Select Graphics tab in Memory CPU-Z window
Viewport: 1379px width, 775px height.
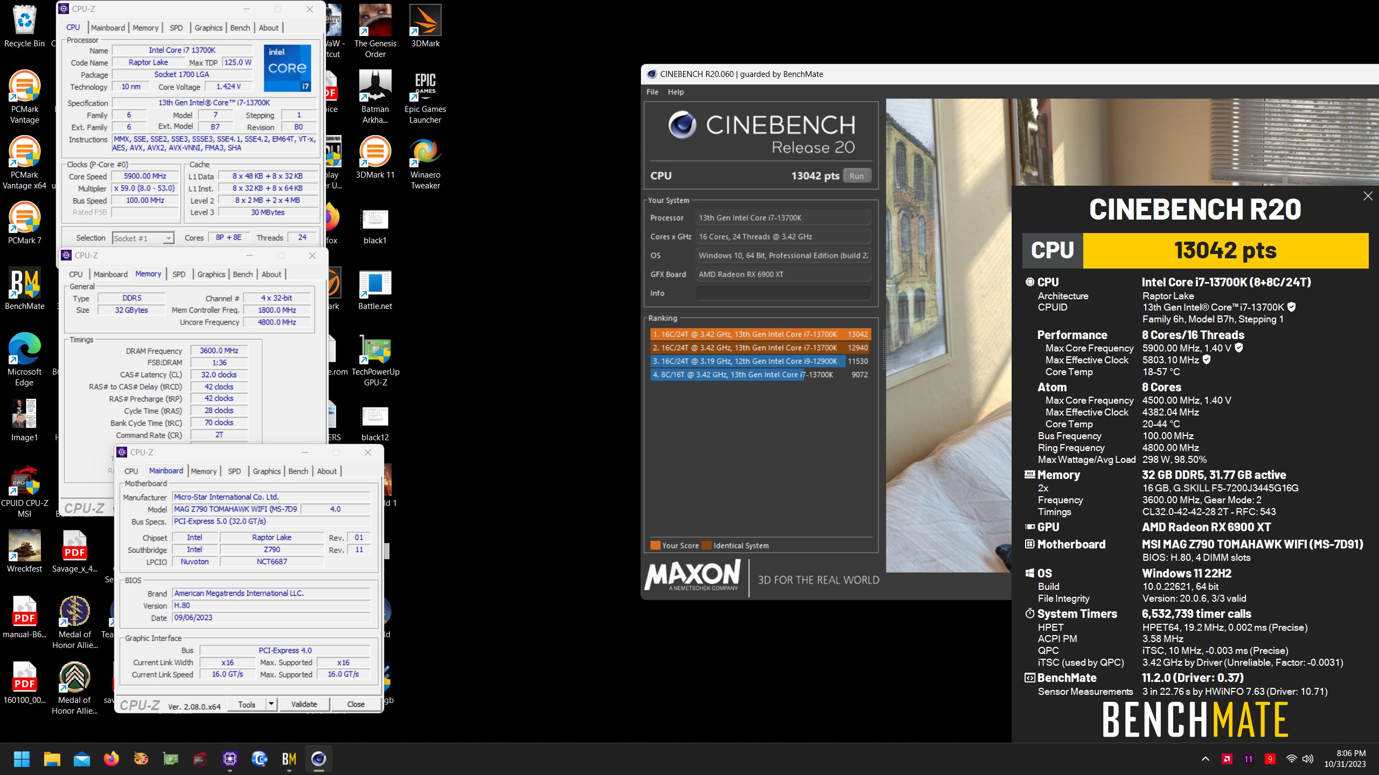pyautogui.click(x=211, y=274)
